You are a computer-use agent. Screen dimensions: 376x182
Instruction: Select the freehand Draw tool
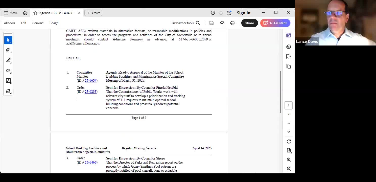click(8, 71)
